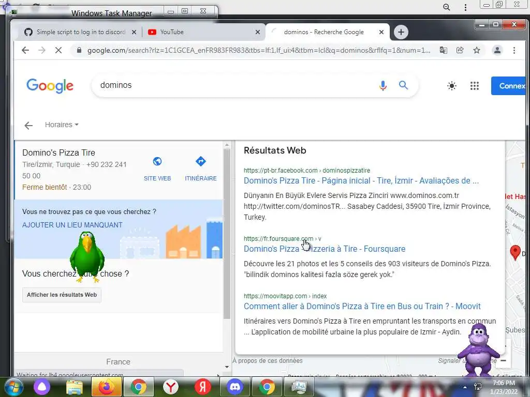The height and width of the screenshot is (397, 530).
Task: Click the browser forward arrow
Action: [42, 50]
